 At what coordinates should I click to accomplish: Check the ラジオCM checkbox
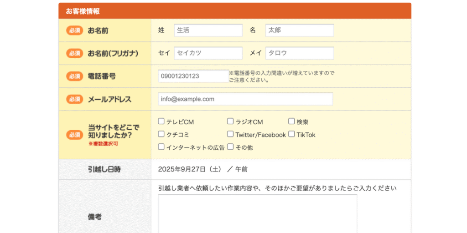click(x=230, y=121)
